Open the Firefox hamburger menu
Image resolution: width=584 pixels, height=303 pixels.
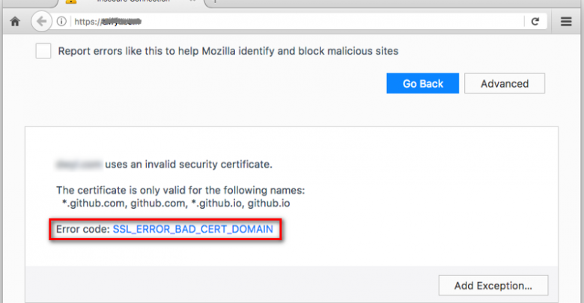click(x=566, y=22)
